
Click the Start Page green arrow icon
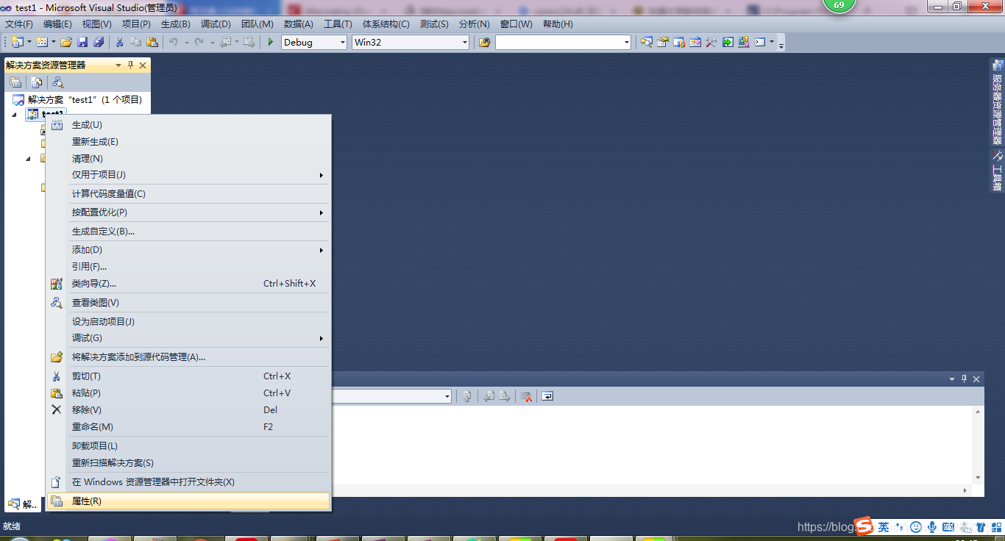pos(728,42)
